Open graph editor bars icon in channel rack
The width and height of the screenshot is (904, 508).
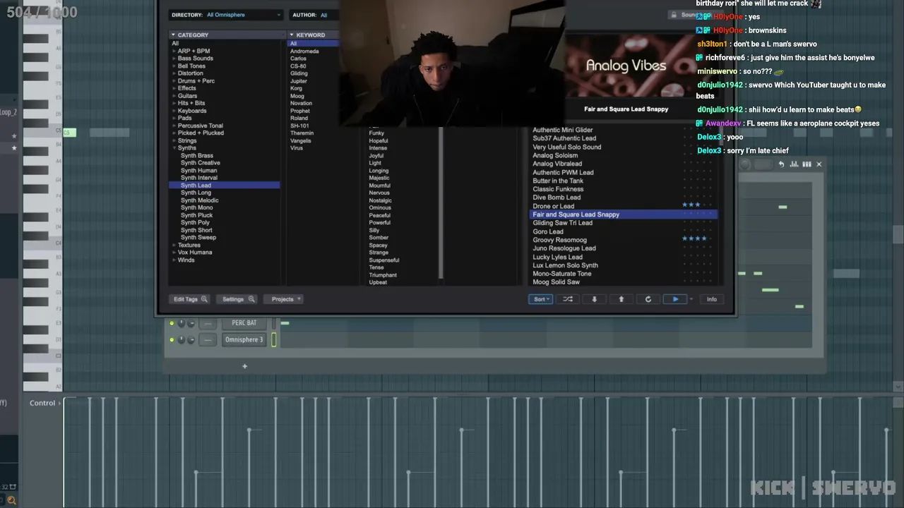click(794, 164)
